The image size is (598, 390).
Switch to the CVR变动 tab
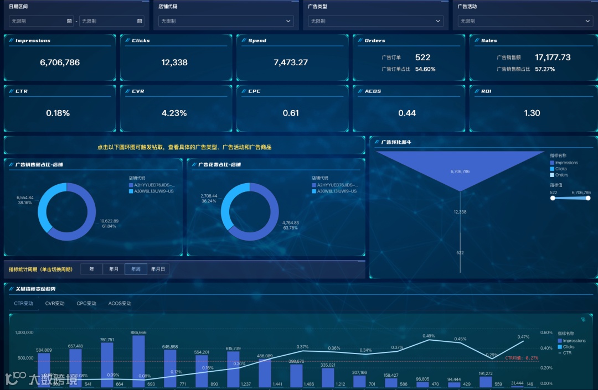(55, 304)
